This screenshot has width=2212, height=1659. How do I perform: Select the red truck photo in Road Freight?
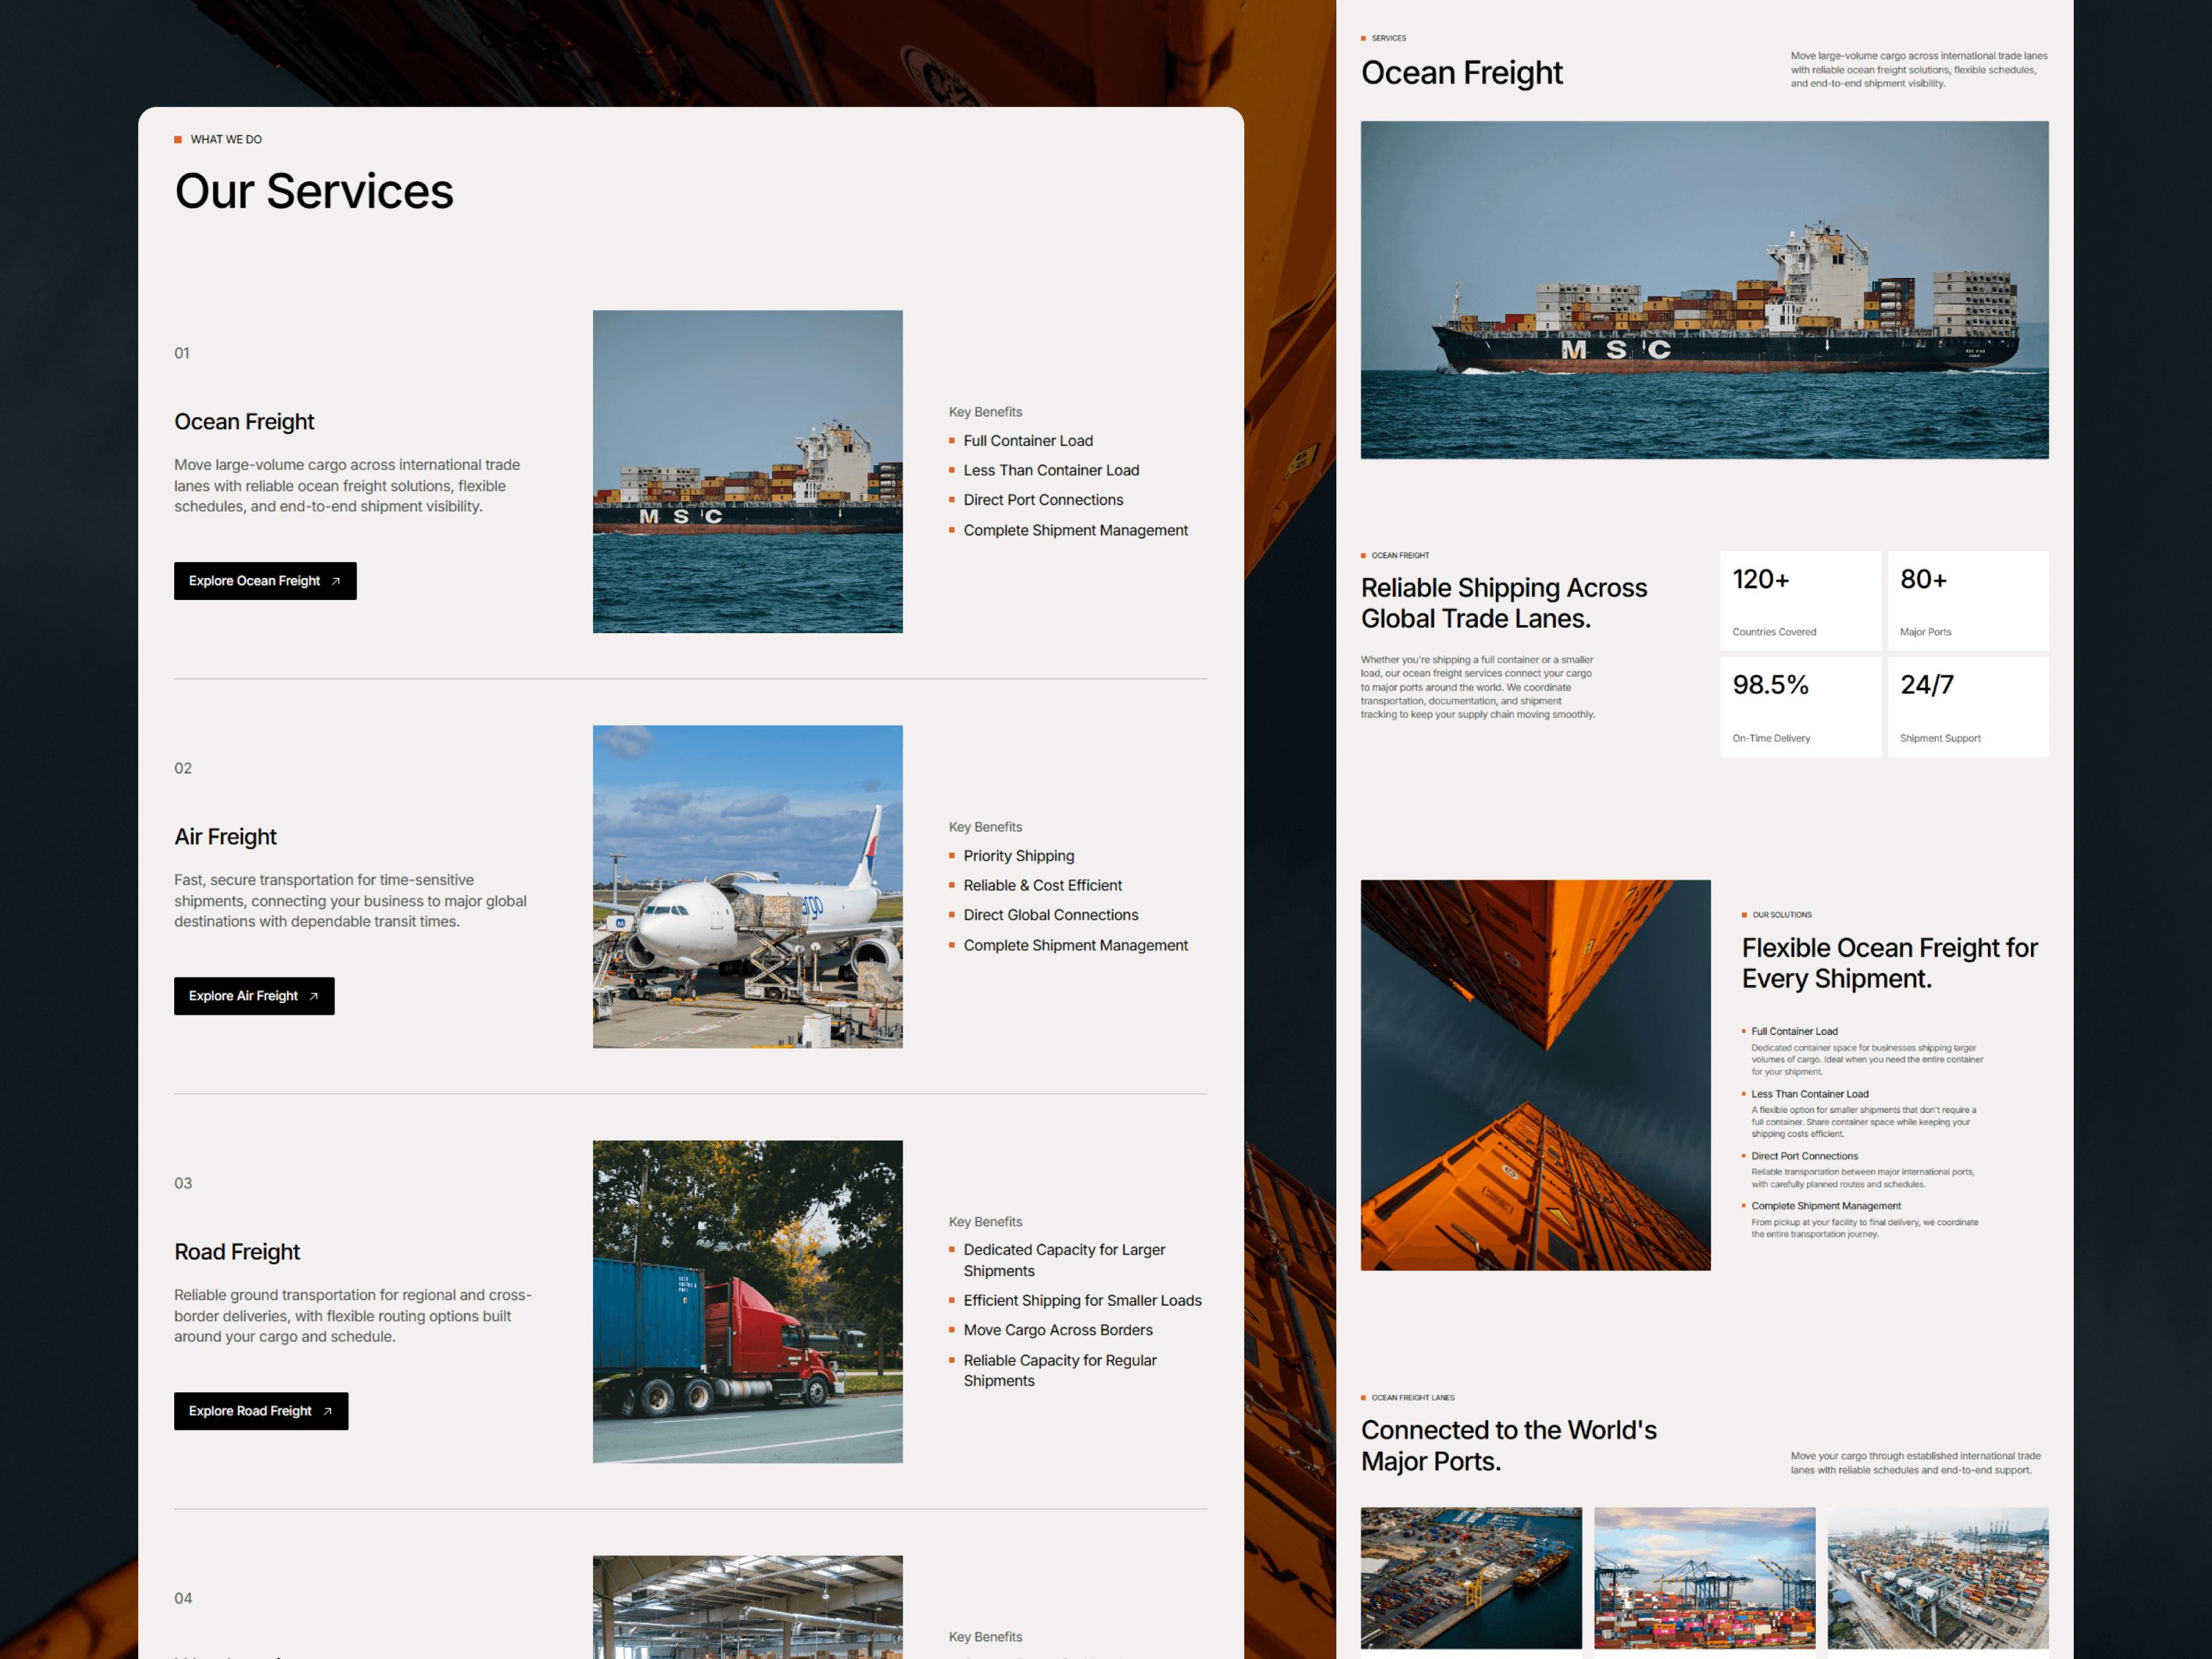747,1302
